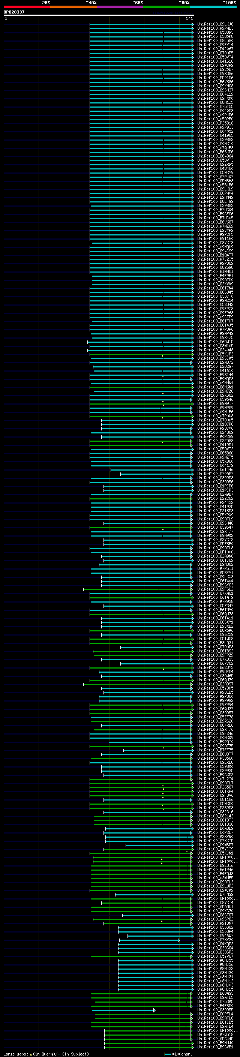Click the UniRef100_A7PAW8 label
Screen dimensions: 240x1057
coord(215,416)
